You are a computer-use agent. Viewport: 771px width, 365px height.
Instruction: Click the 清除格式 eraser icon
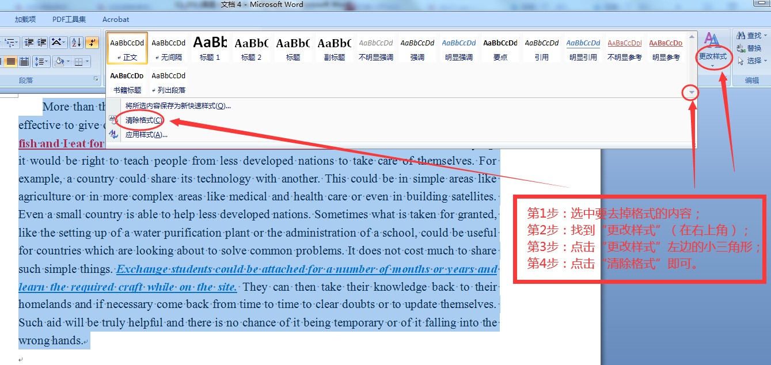pyautogui.click(x=113, y=120)
